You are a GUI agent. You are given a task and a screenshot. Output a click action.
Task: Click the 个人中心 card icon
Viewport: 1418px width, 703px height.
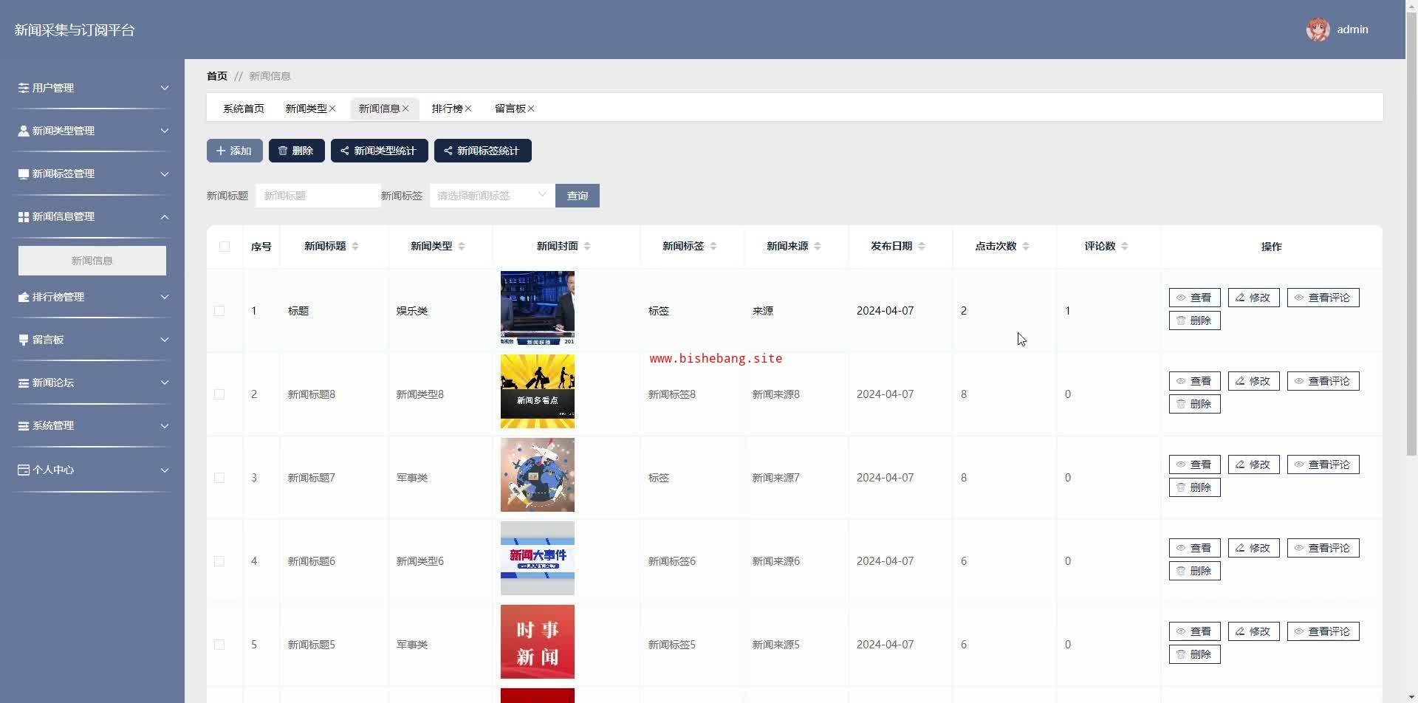point(24,470)
